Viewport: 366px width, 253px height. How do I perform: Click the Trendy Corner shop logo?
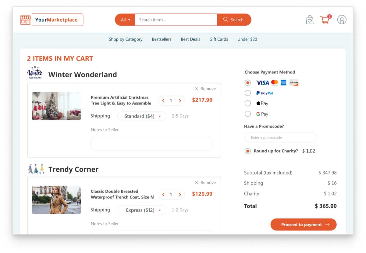(36, 169)
